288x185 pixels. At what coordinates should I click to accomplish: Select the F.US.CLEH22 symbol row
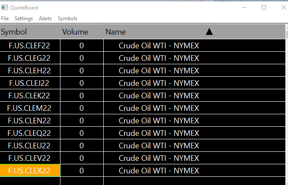(x=30, y=70)
